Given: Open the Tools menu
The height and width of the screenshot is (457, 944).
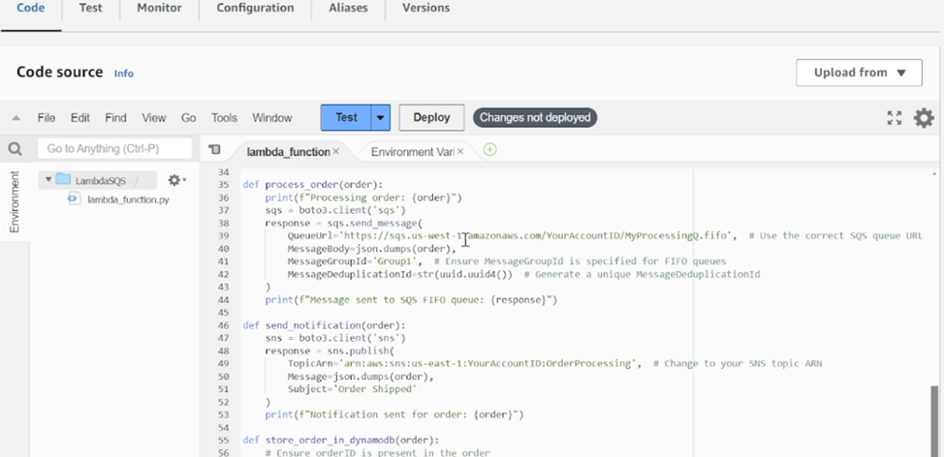Looking at the screenshot, I should click(224, 118).
